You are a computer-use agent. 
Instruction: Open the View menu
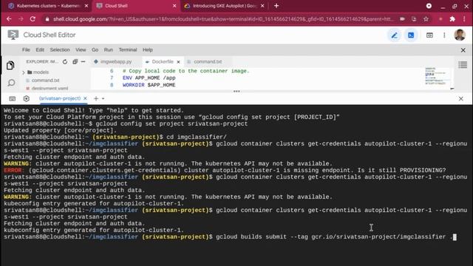(81, 50)
